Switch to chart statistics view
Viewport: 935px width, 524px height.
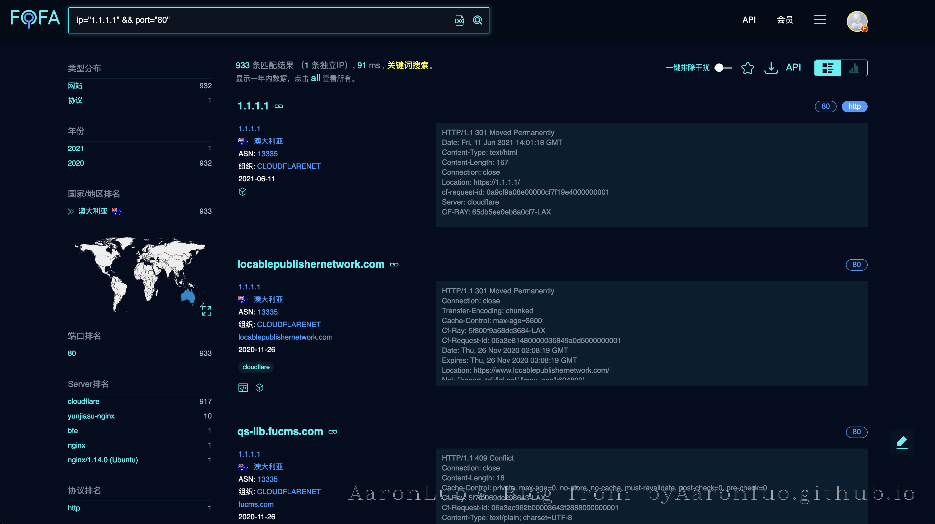[x=854, y=68]
